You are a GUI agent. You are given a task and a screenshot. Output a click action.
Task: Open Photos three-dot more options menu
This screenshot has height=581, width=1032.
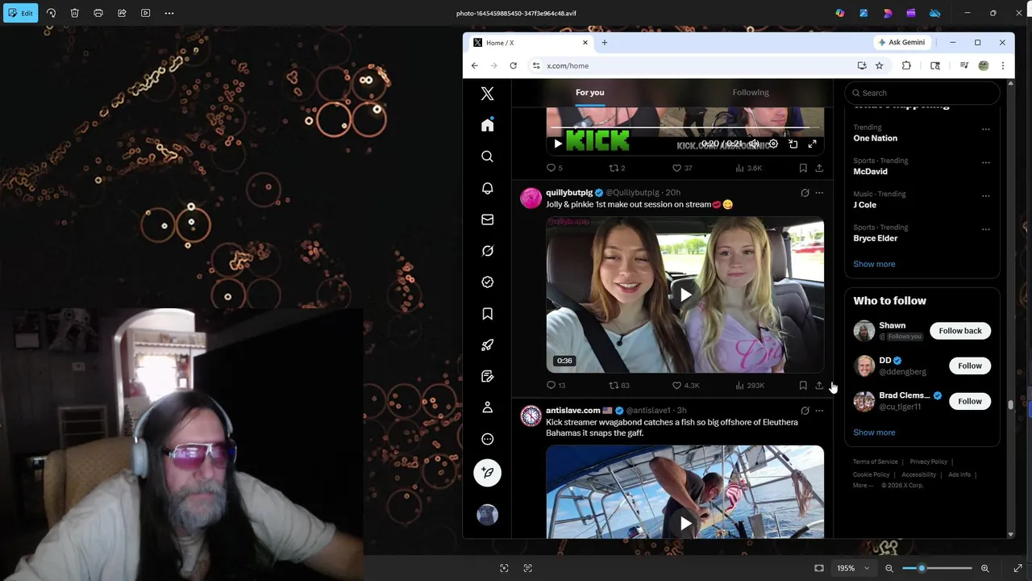pyautogui.click(x=169, y=13)
